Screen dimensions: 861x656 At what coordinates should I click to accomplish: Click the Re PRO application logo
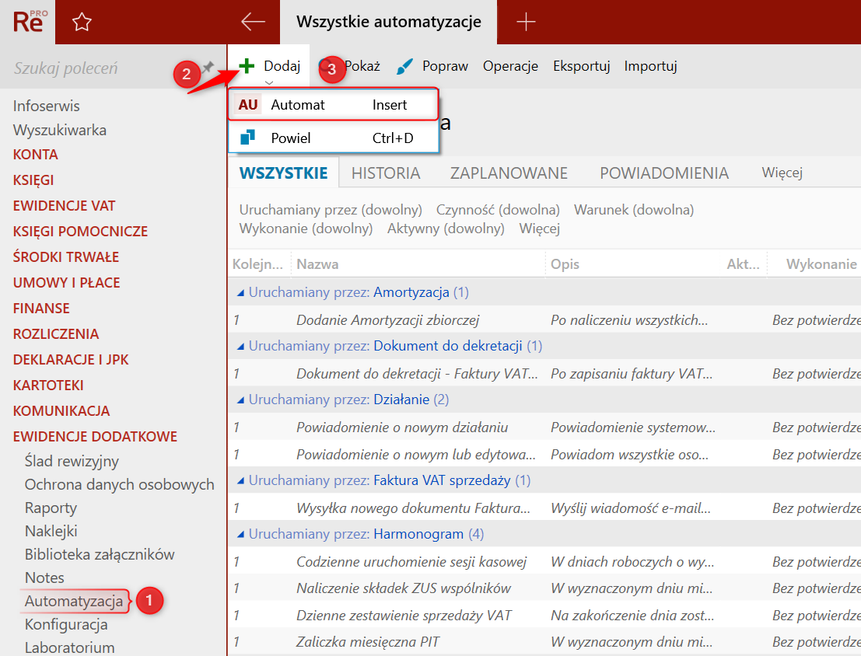pyautogui.click(x=29, y=22)
